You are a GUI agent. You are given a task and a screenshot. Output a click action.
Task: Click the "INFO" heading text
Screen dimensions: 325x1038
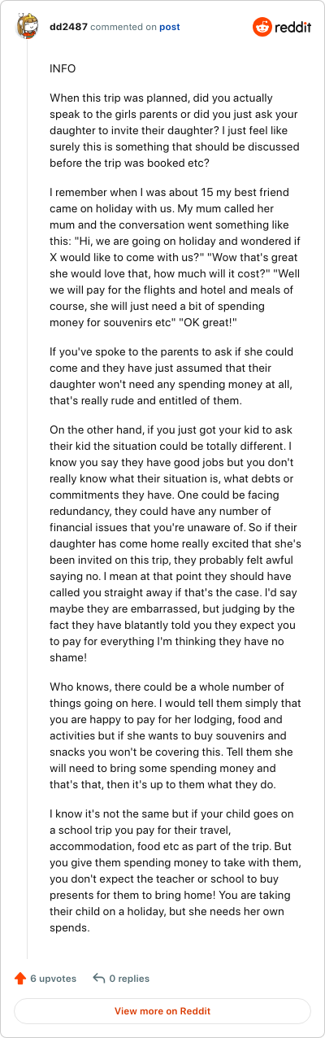pyautogui.click(x=63, y=69)
